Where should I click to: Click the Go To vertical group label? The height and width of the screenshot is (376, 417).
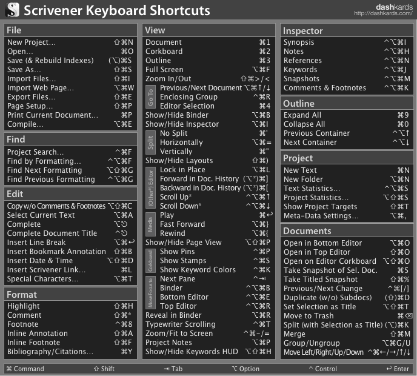[150, 97]
